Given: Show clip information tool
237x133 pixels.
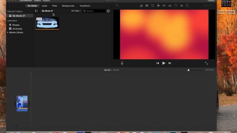Looking at the screenshot, I should 187,6.
